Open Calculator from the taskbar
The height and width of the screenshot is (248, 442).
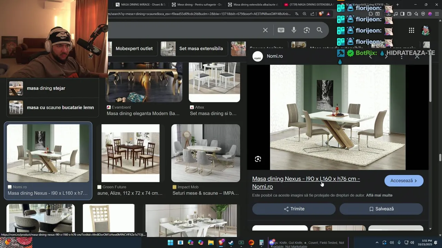(x=261, y=243)
